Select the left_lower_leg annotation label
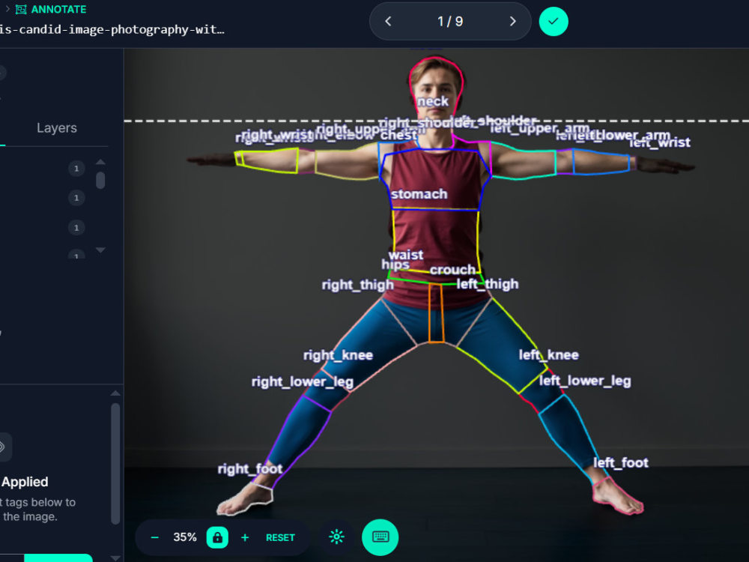This screenshot has width=749, height=562. point(585,381)
